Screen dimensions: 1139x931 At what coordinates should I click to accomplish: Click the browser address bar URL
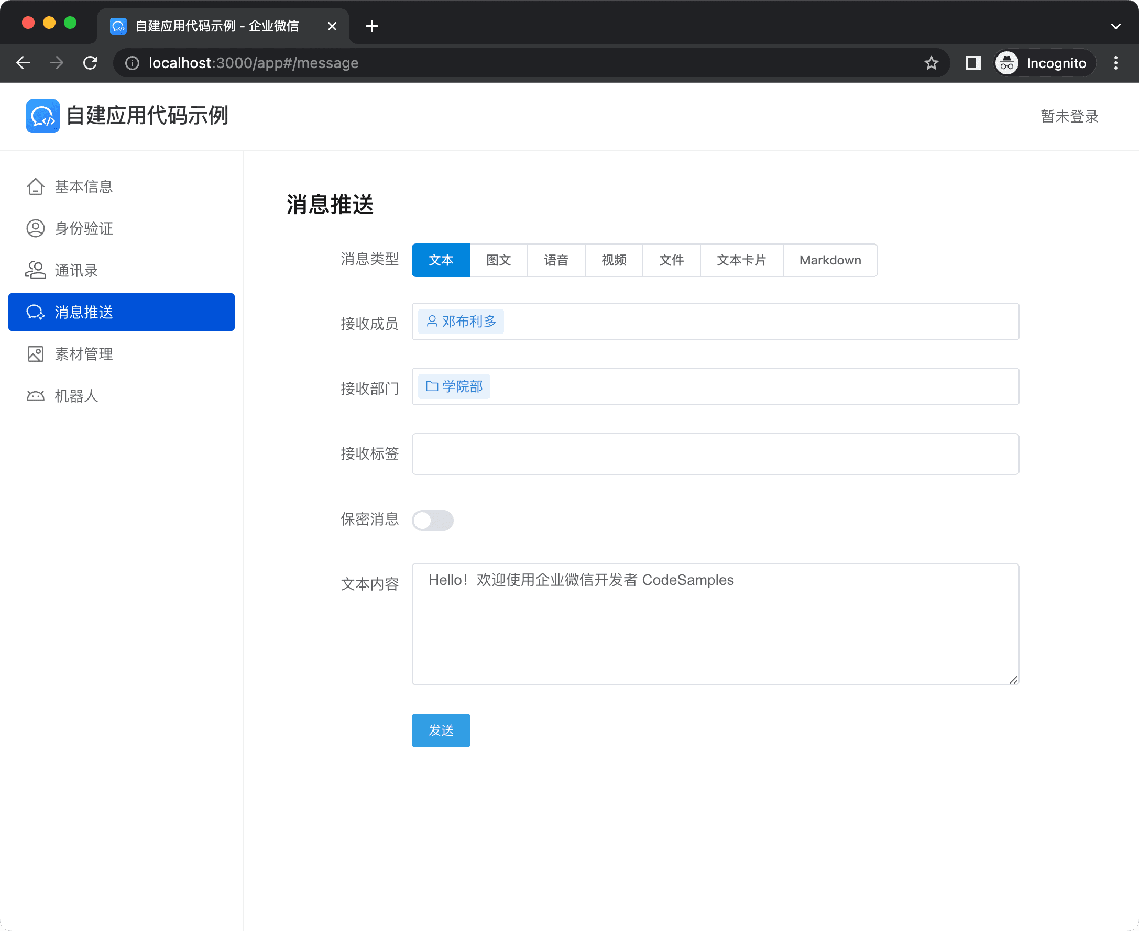pyautogui.click(x=254, y=63)
